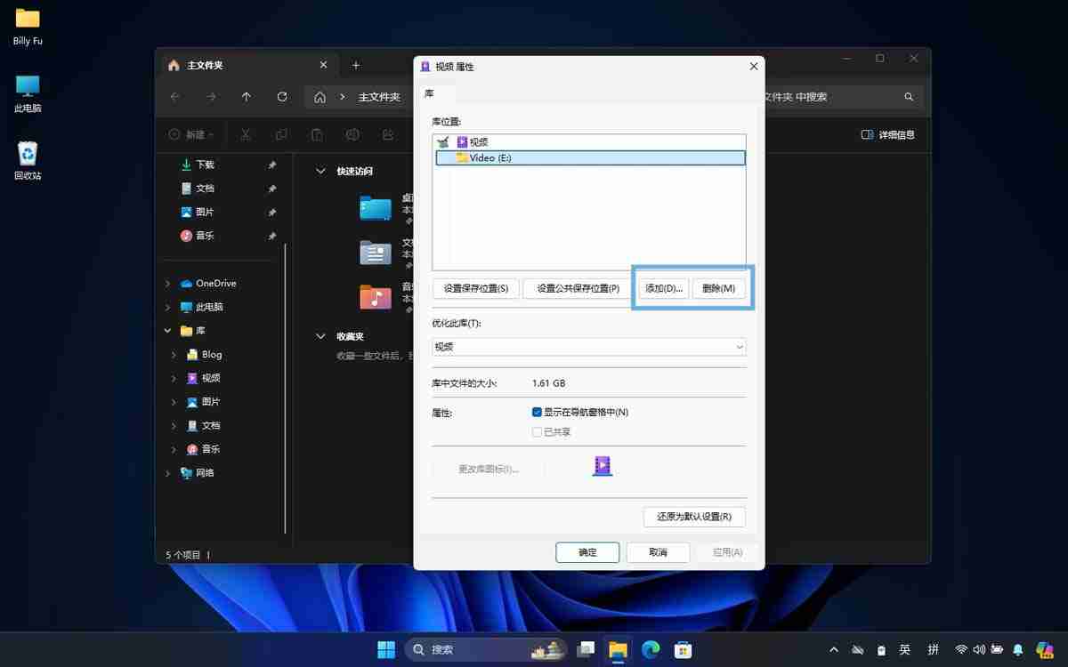This screenshot has width=1068, height=667.
Task: Toggle the notification bell in system tray
Action: pos(1017,650)
